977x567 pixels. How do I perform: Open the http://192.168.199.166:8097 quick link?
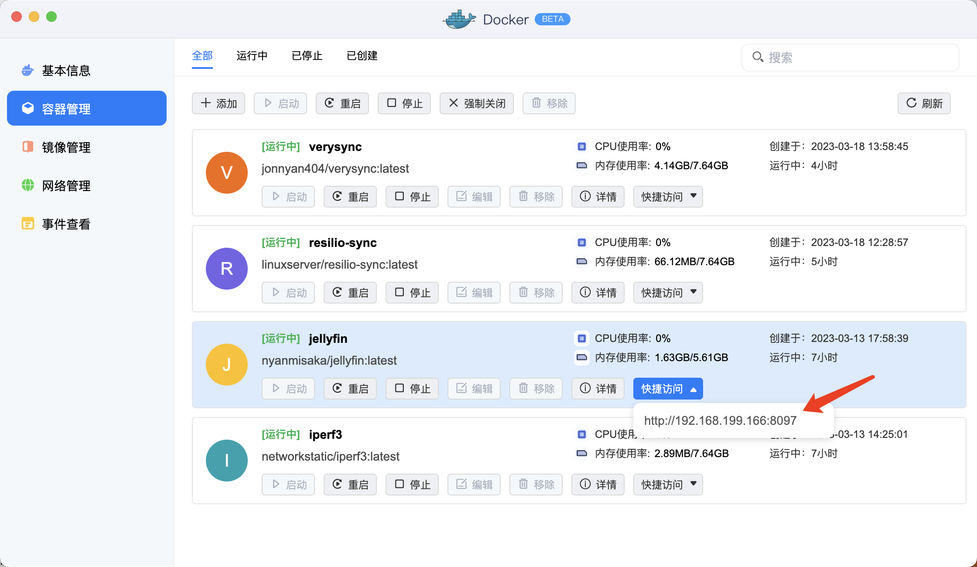(721, 420)
